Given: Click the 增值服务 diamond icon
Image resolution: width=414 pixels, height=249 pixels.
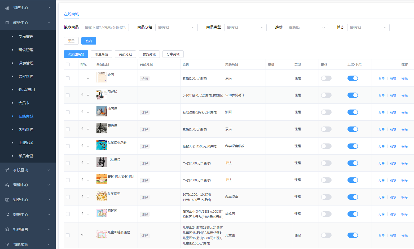Looking at the screenshot, I should click(7, 244).
